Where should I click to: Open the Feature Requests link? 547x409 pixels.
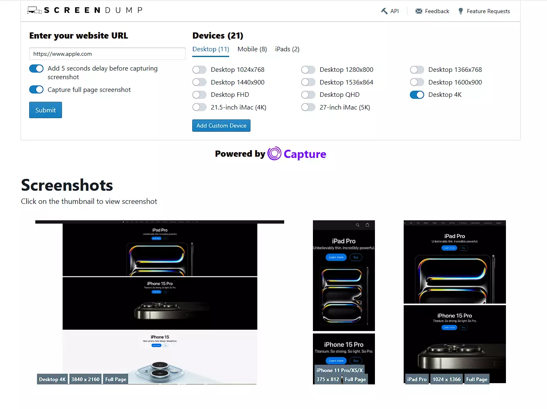[488, 11]
